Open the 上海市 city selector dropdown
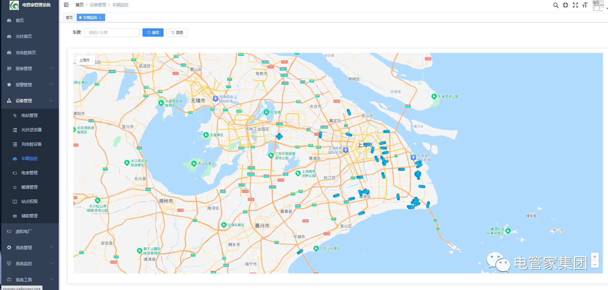 click(86, 60)
